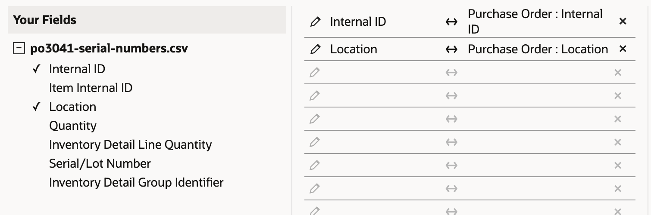Click the checkmark next to Location field
This screenshot has width=651, height=215.
37,107
